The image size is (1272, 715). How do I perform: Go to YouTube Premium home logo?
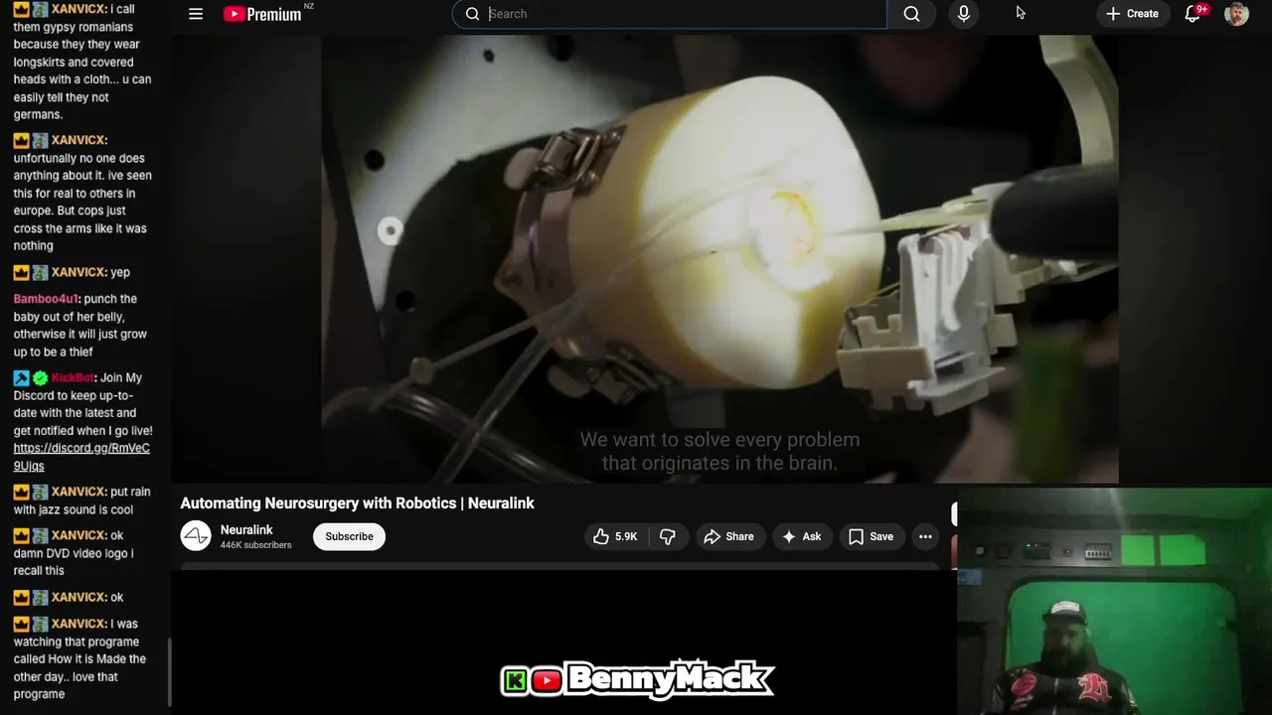pyautogui.click(x=262, y=14)
